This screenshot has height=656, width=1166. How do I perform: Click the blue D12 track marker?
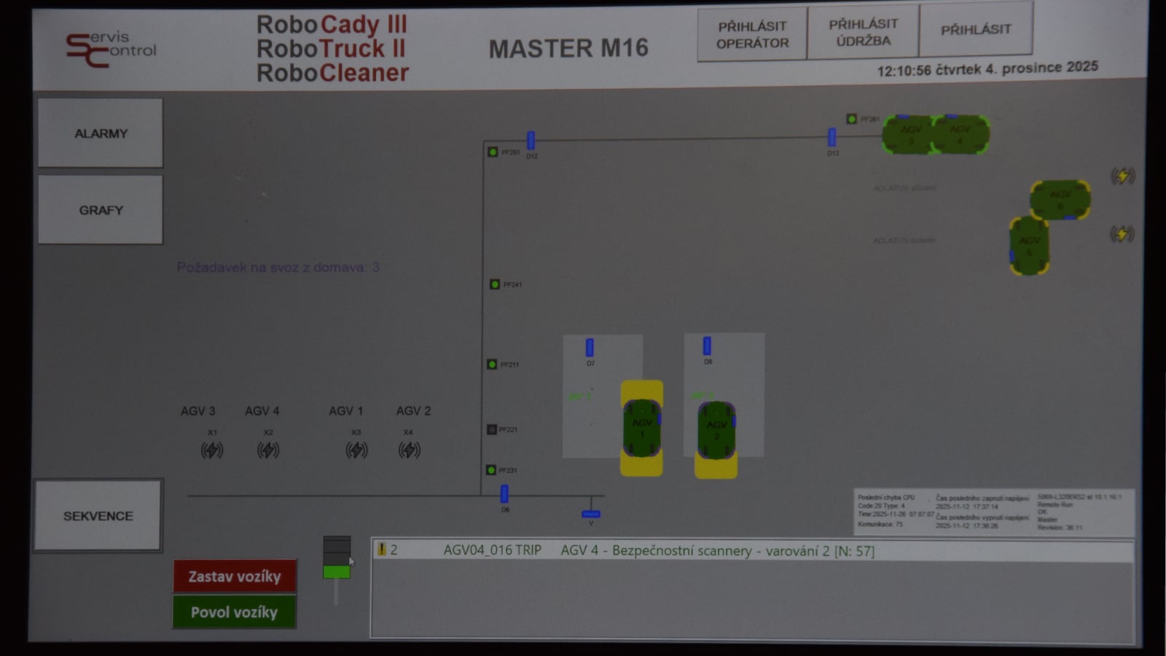click(531, 140)
